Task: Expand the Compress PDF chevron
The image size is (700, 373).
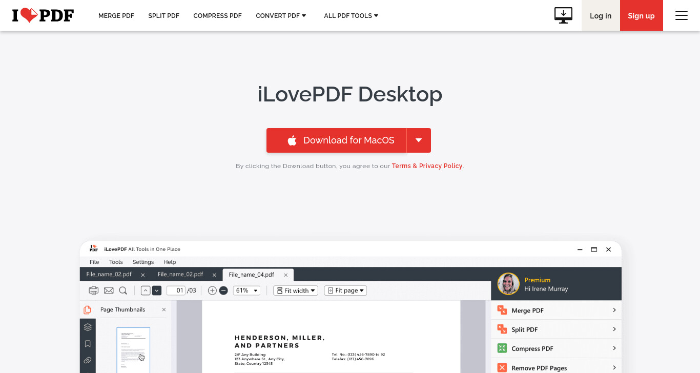Action: (614, 348)
